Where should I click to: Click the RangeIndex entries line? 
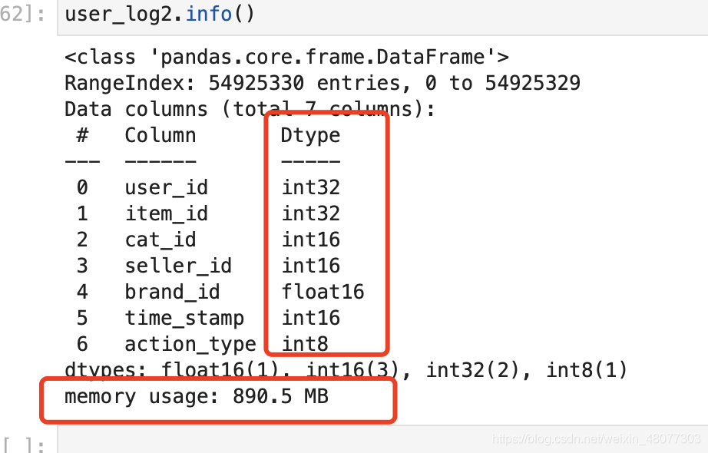pos(322,84)
